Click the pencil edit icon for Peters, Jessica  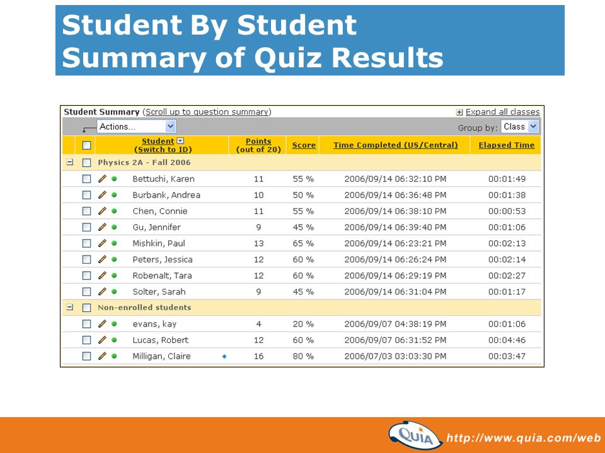click(102, 260)
